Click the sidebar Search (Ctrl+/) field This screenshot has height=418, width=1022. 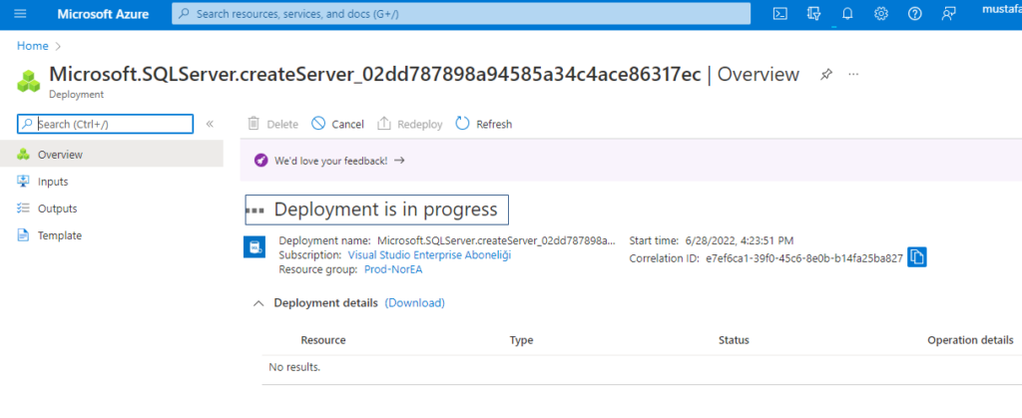[x=105, y=124]
